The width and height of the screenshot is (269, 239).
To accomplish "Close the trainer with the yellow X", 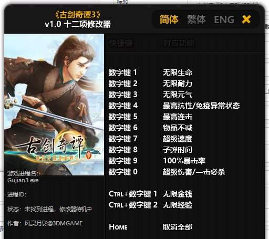I will 246,19.
